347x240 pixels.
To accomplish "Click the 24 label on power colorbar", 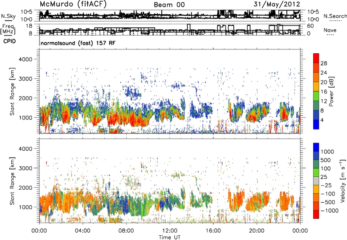I will coord(324,73).
